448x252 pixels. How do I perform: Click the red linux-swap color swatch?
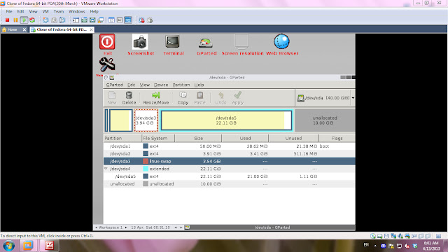tap(146, 161)
